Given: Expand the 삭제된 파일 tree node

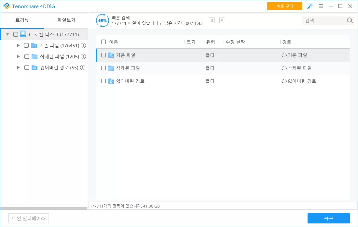Looking at the screenshot, I should point(19,56).
